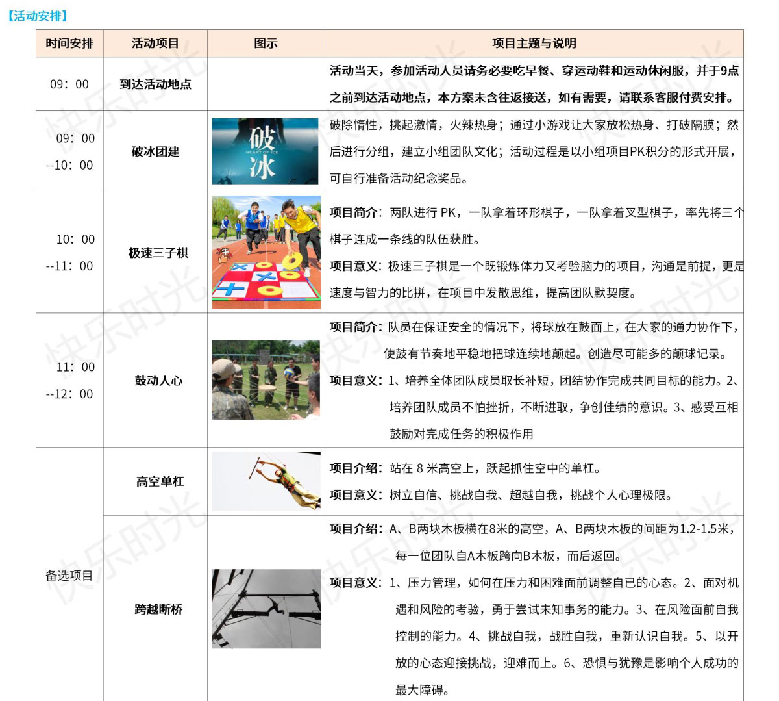The height and width of the screenshot is (701, 779).
Task: Click the 11:00--12:00 time cell
Action: point(69,380)
